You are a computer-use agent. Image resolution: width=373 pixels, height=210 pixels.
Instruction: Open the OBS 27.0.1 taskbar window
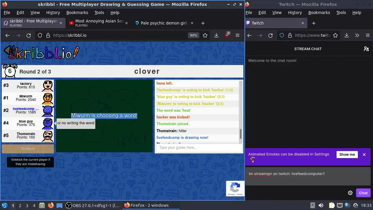click(x=93, y=205)
